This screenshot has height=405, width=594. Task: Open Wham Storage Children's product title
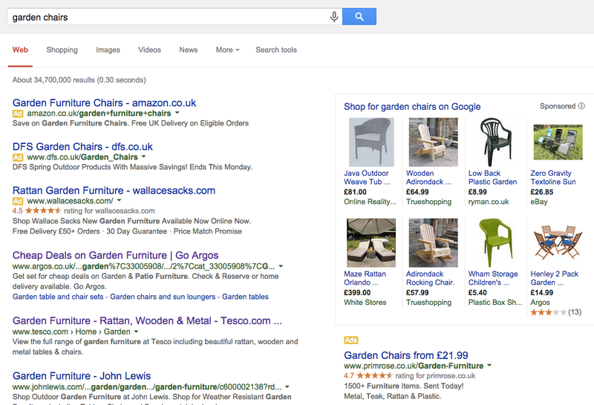tap(493, 278)
